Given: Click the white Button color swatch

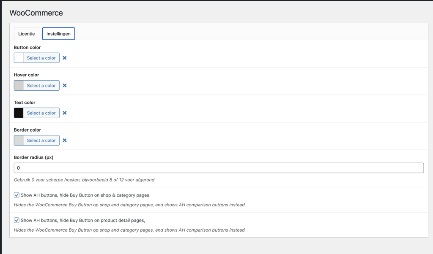Looking at the screenshot, I should (x=19, y=58).
